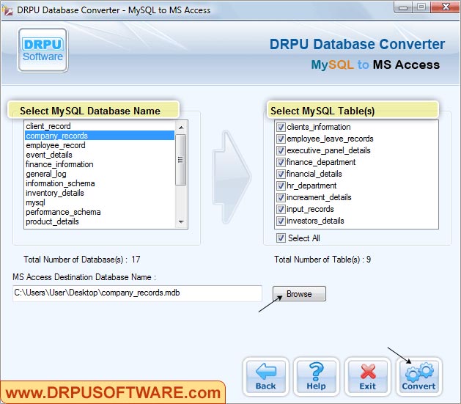Select the company_records database
This screenshot has width=461, height=404.
[100, 136]
